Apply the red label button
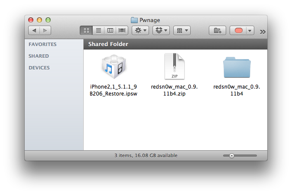292x195 pixels. 239,30
